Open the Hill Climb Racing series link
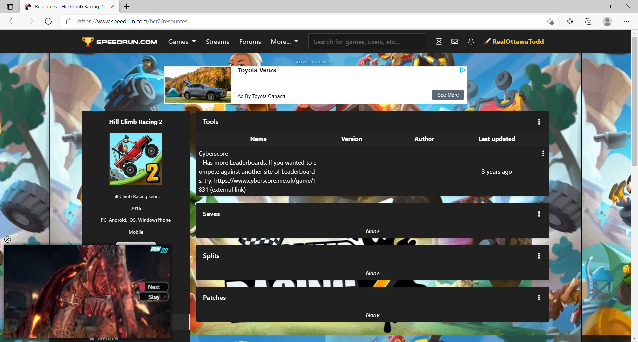Image resolution: width=638 pixels, height=342 pixels. coord(136,196)
